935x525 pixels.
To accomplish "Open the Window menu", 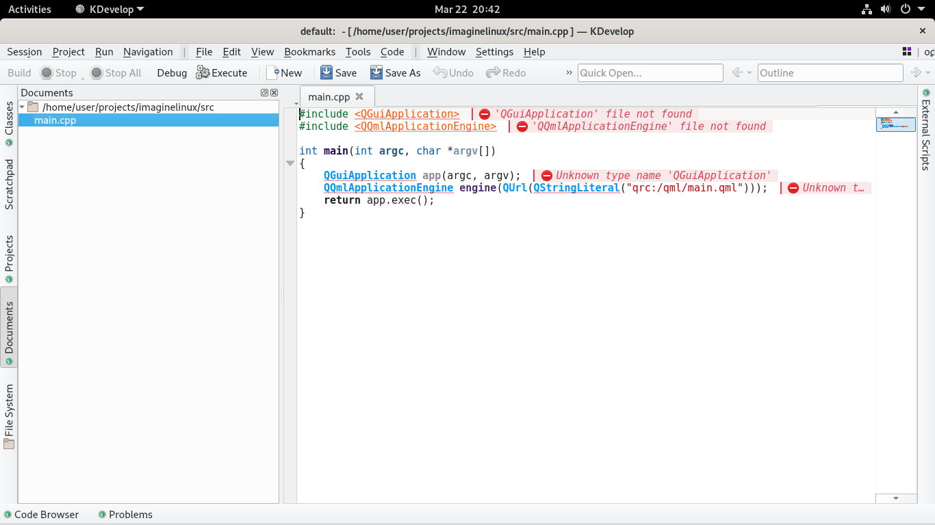I will [446, 52].
